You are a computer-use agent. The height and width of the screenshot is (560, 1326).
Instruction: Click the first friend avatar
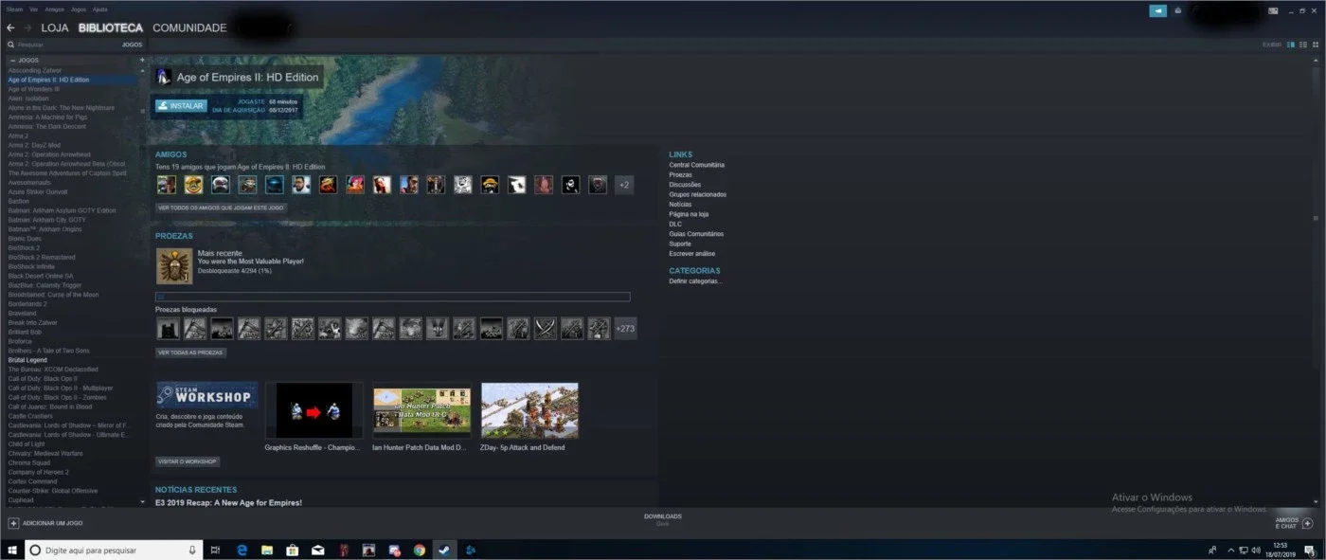tap(167, 185)
